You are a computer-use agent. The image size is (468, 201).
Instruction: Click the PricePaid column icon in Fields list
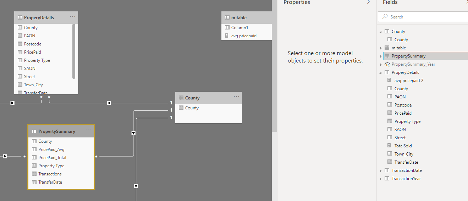point(389,113)
